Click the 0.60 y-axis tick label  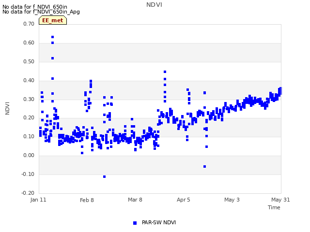[29, 43]
